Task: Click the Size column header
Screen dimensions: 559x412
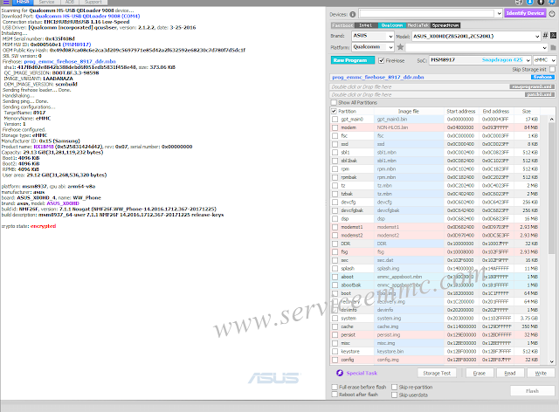Action: pyautogui.click(x=527, y=111)
